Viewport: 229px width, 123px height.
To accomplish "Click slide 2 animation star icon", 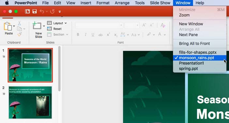I will 4,94.
